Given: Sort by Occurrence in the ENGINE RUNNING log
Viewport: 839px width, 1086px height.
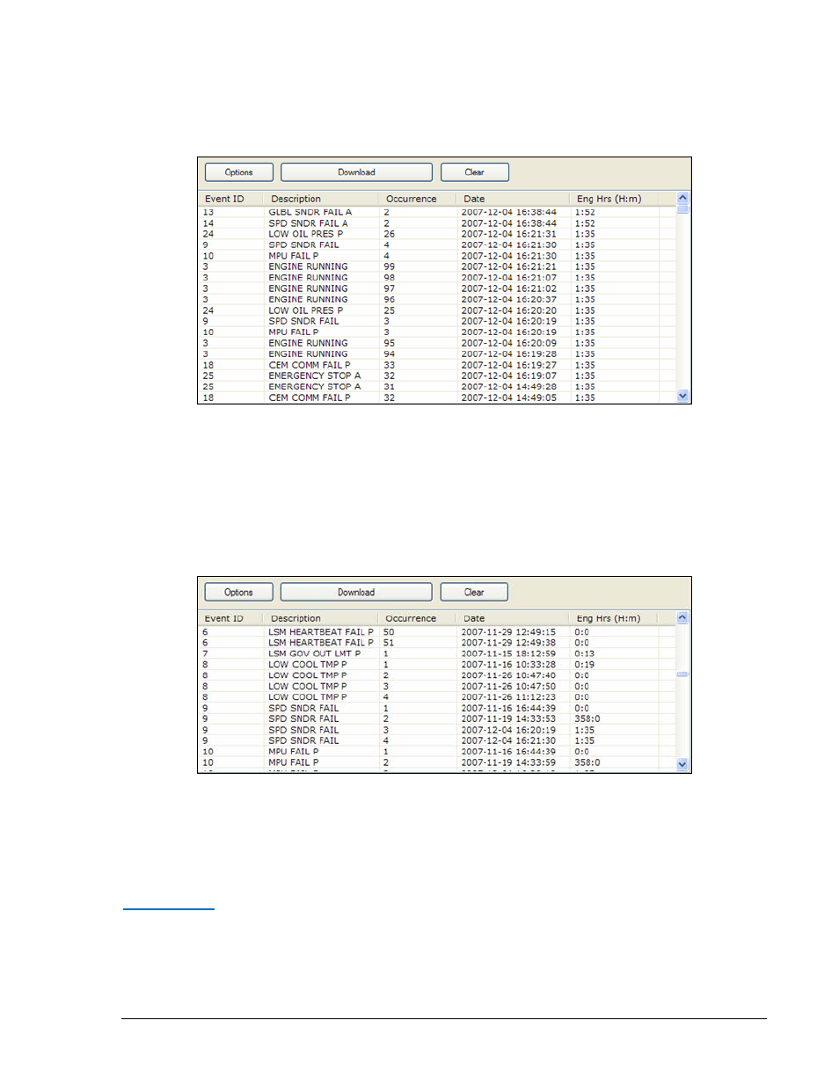Looking at the screenshot, I should (417, 199).
